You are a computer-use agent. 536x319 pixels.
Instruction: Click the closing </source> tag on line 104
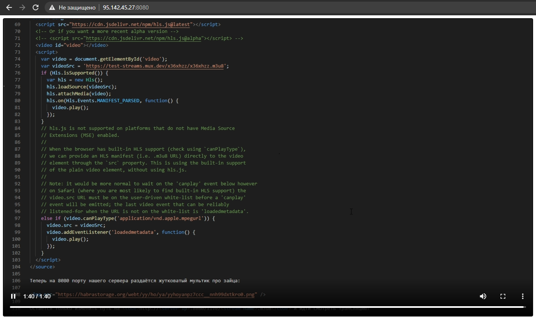click(42, 267)
